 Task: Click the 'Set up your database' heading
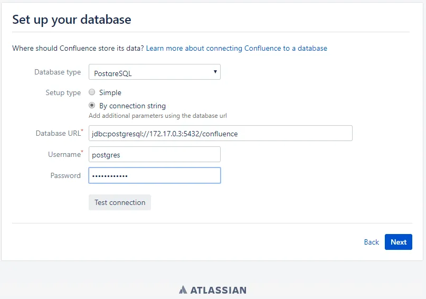[72, 20]
